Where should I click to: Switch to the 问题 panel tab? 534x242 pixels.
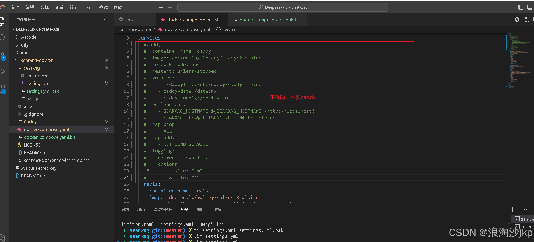(125, 209)
